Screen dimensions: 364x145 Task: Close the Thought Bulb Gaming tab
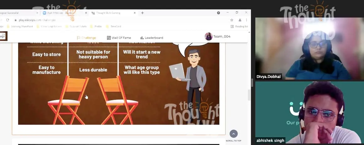(135, 13)
